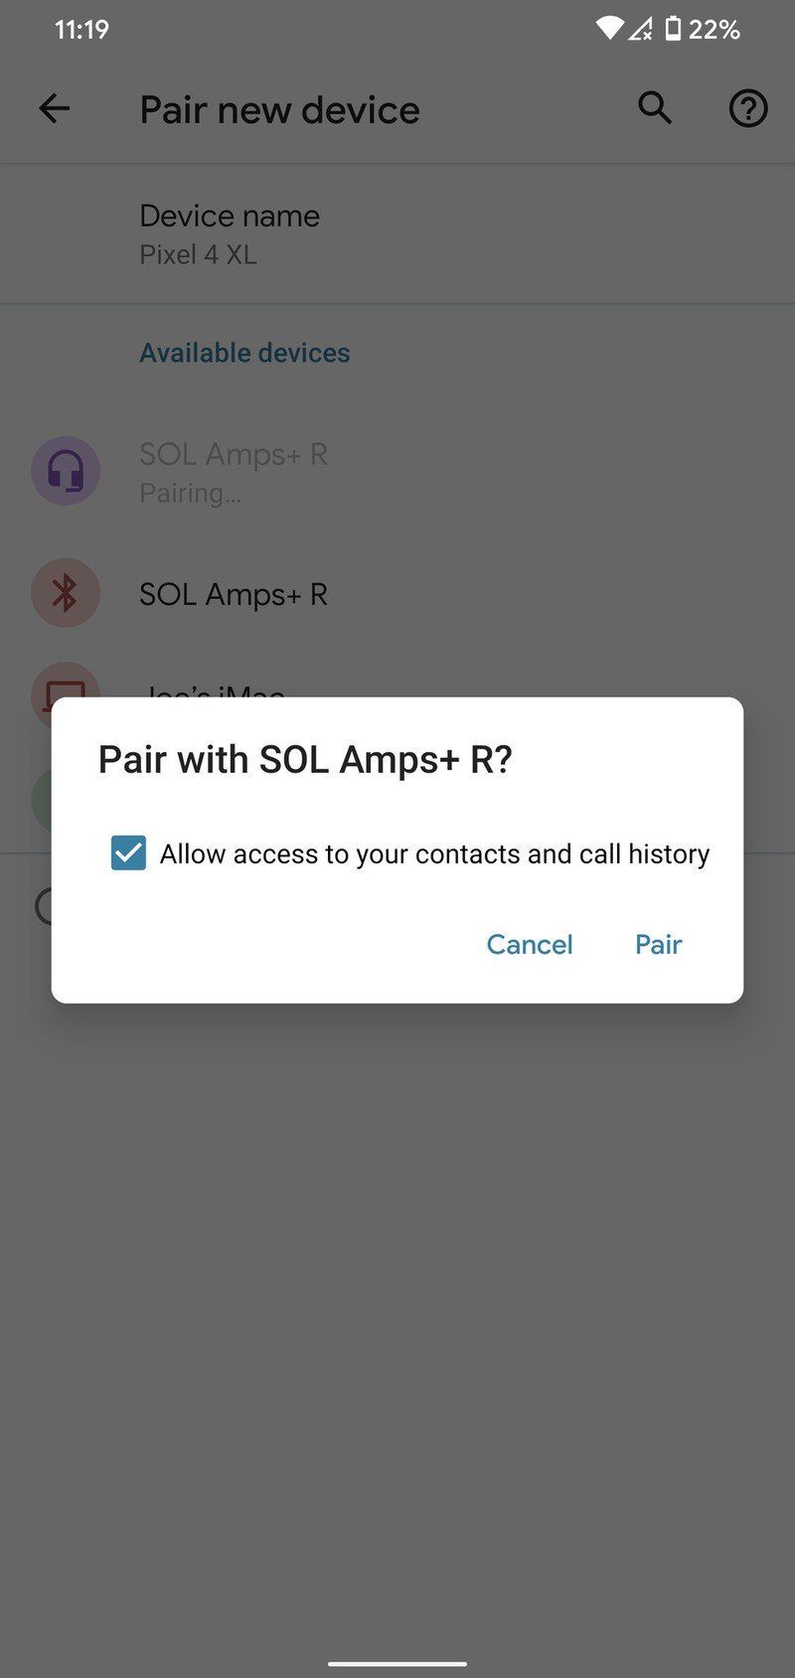Uncheck the contacts and call history checkbox
This screenshot has width=795, height=1678.
point(128,853)
